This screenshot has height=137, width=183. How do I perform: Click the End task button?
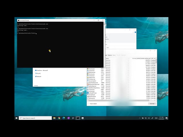tap(152, 104)
